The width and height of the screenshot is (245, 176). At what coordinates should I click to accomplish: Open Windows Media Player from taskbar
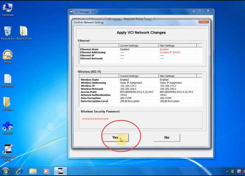coord(46,171)
